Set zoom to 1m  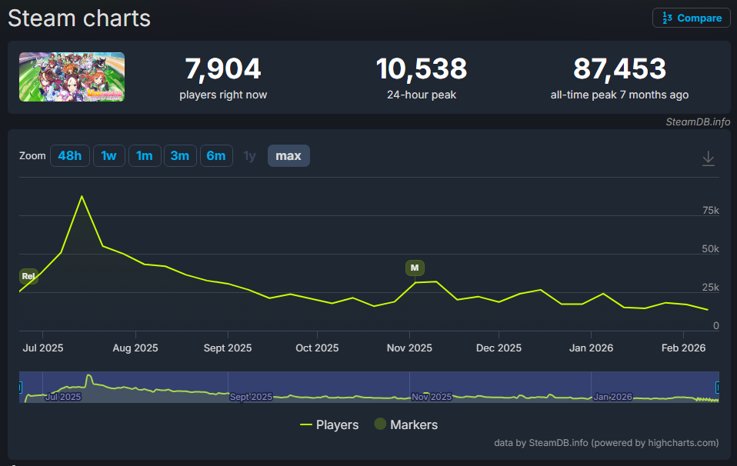point(145,155)
